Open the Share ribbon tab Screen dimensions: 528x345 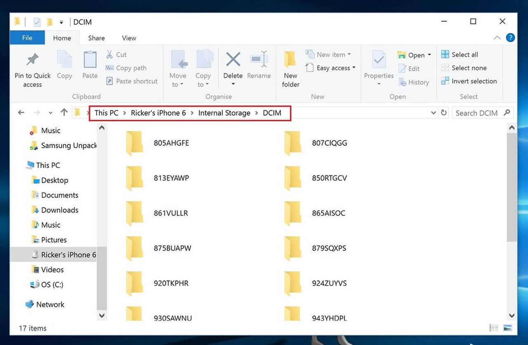click(96, 38)
